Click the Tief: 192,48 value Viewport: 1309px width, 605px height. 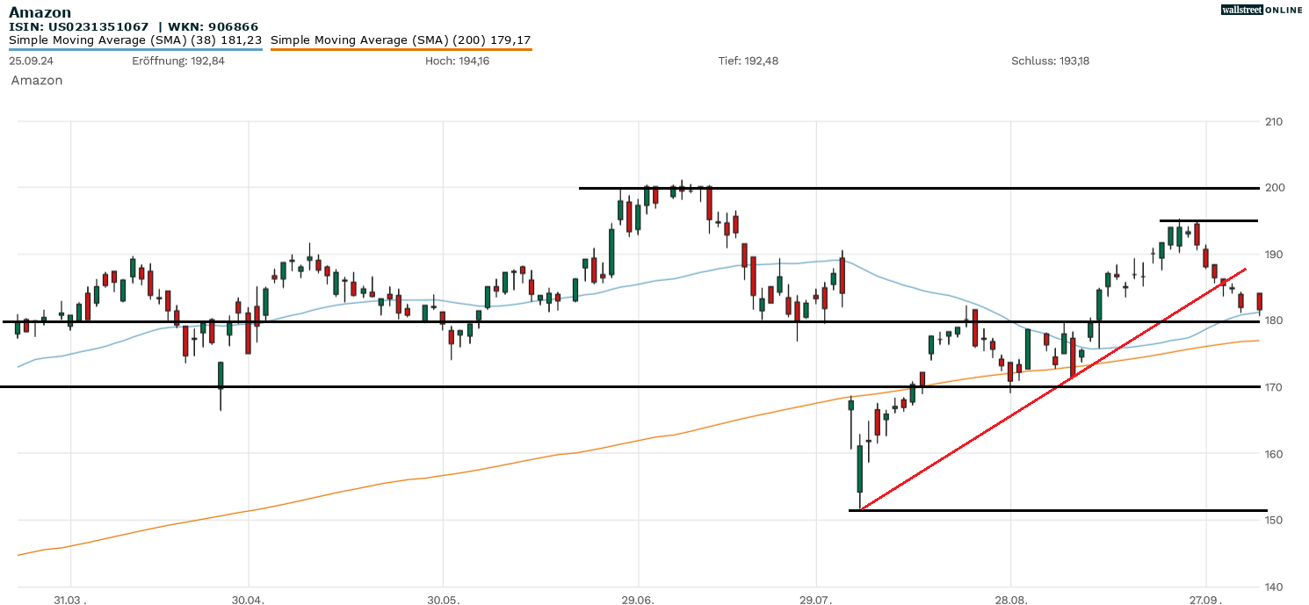click(x=748, y=61)
